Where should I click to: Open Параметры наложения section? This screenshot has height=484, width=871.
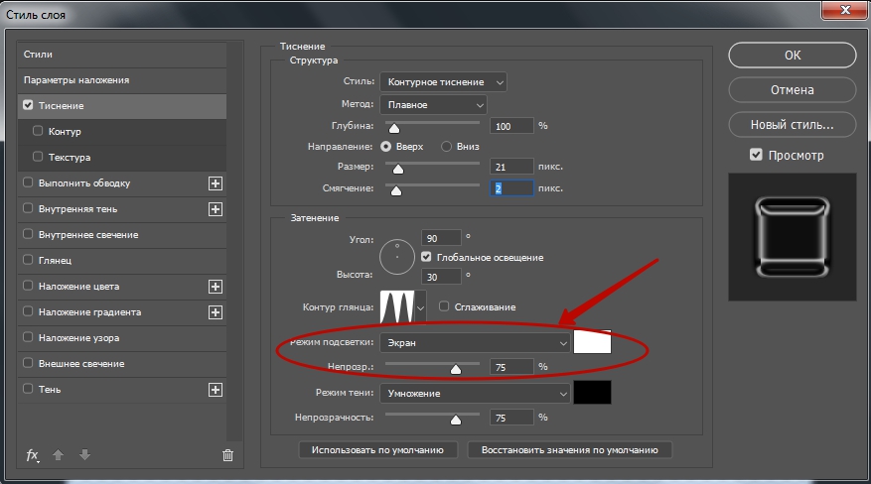tap(122, 80)
